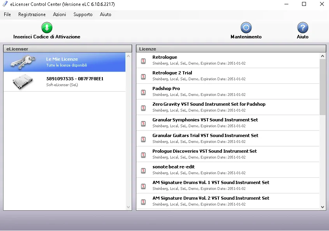
Task: Click the blue Aiuto question mark icon
Action: tap(302, 27)
